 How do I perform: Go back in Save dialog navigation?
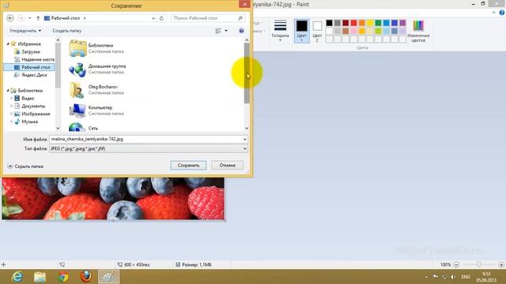pyautogui.click(x=10, y=18)
